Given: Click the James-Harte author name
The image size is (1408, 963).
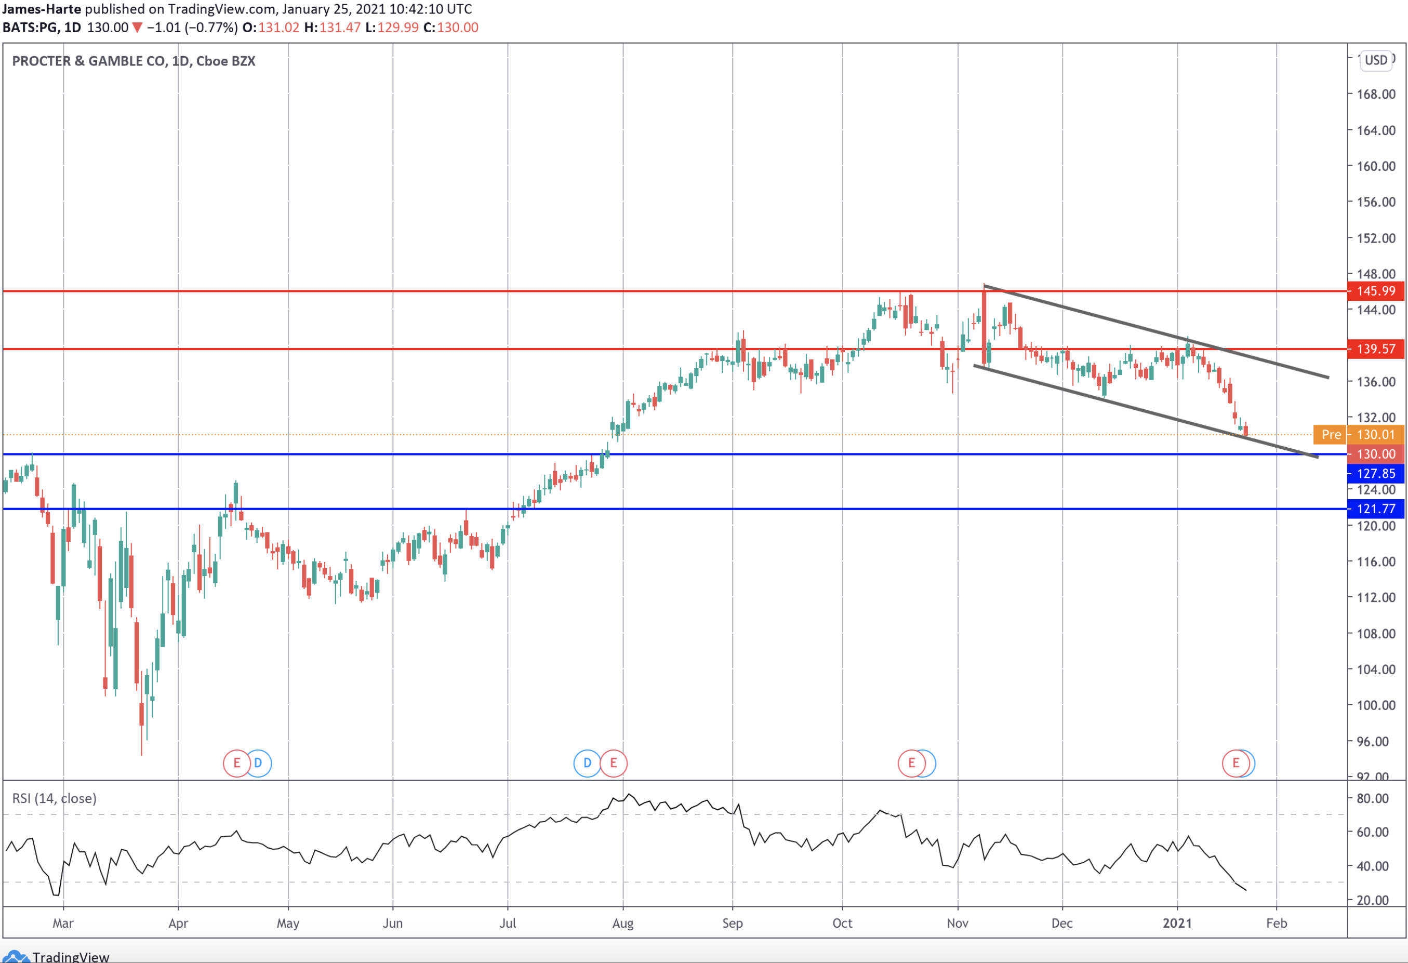Looking at the screenshot, I should coord(41,9).
